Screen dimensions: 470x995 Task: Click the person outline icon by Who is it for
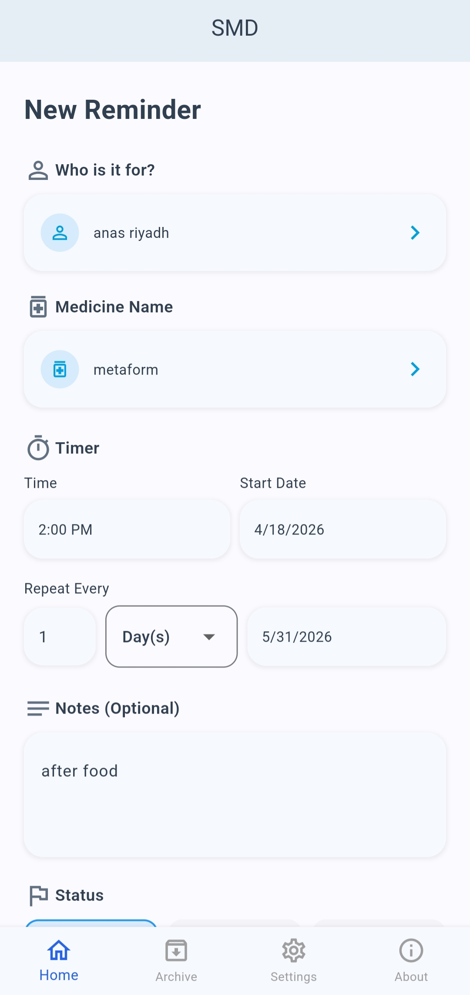click(x=38, y=170)
